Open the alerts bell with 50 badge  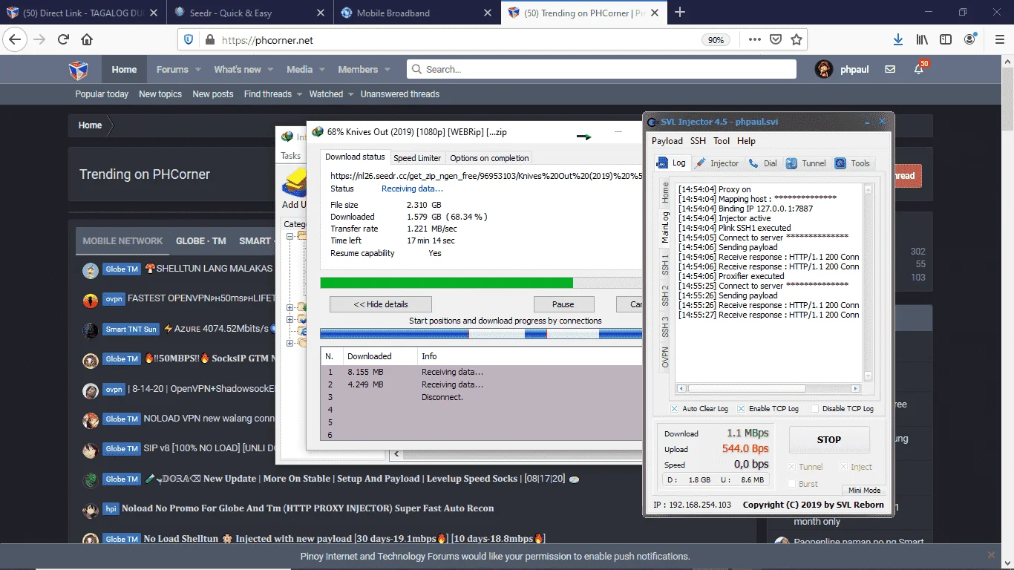pos(919,69)
